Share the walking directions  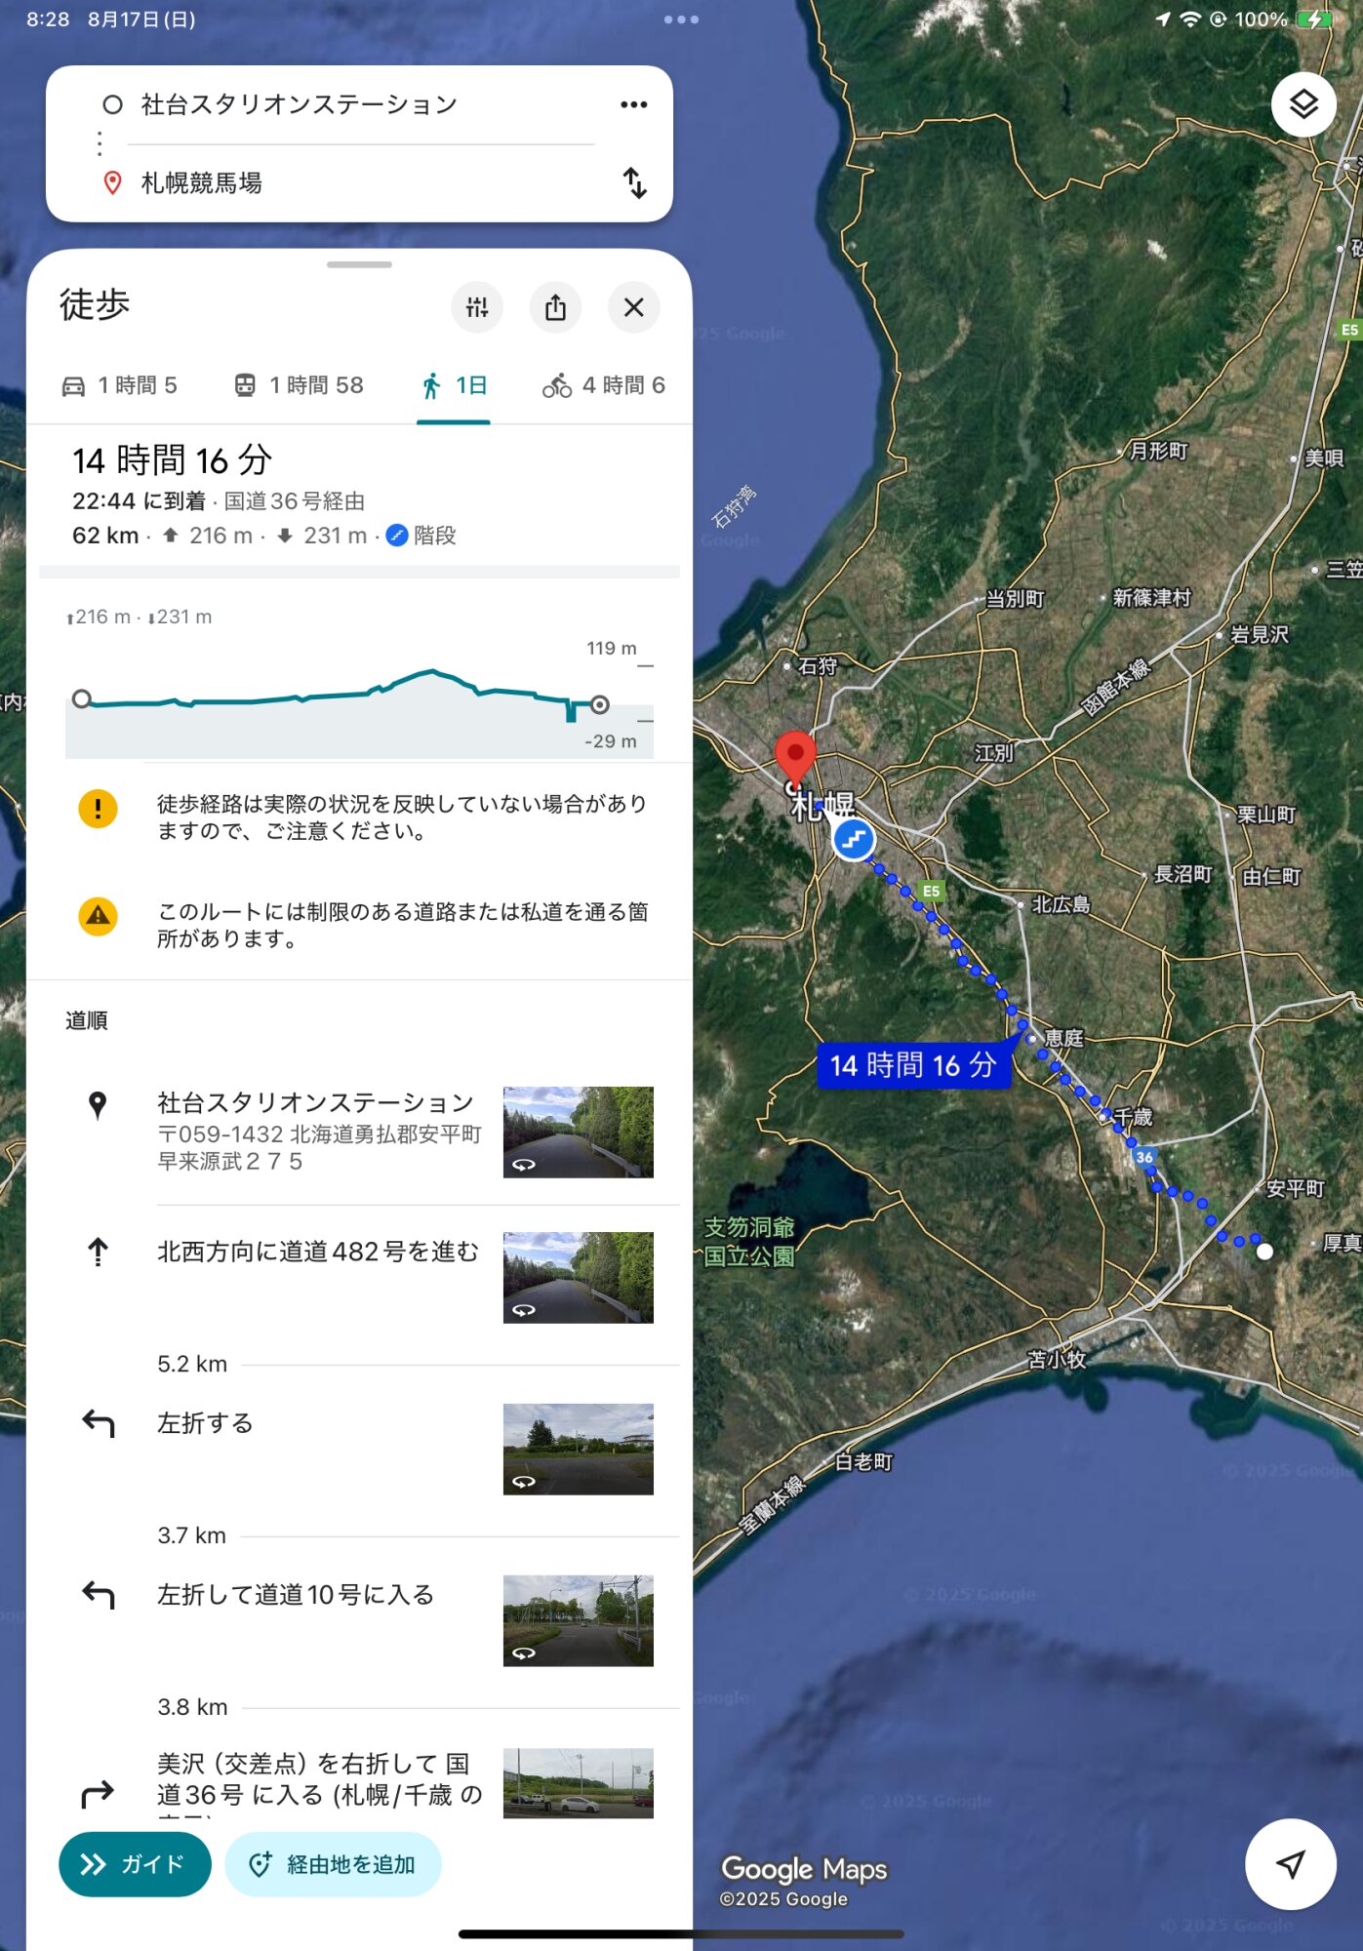[x=555, y=307]
